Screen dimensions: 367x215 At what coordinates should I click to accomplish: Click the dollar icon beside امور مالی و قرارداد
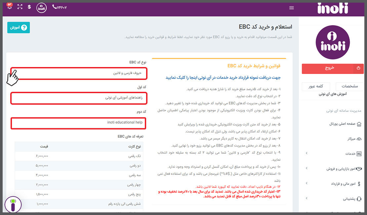tap(359, 184)
